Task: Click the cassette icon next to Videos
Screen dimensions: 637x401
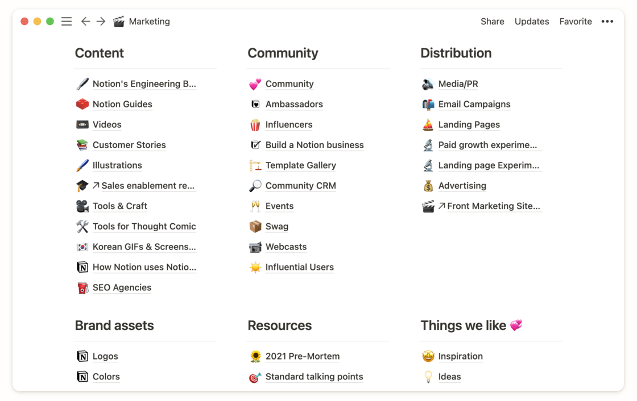Action: (82, 124)
